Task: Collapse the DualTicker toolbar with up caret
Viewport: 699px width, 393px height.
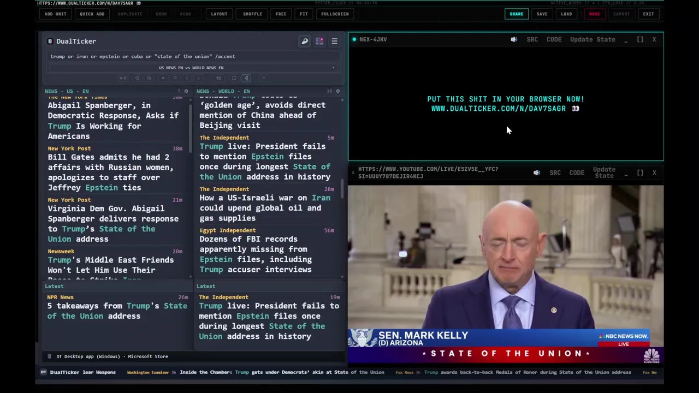Action: click(x=264, y=78)
